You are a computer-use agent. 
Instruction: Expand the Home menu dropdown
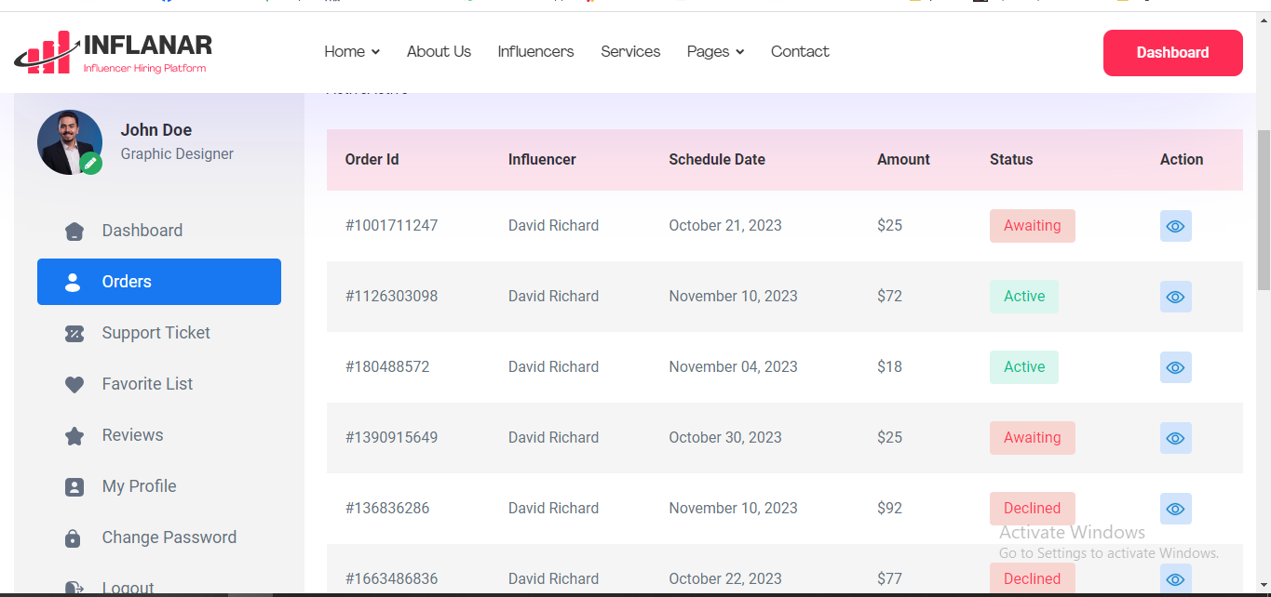click(351, 52)
